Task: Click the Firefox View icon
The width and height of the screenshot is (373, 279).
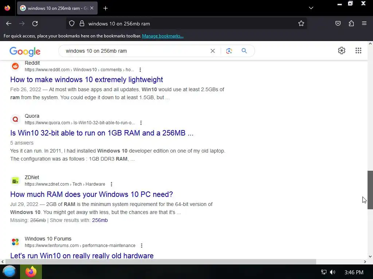Action: tap(7, 8)
